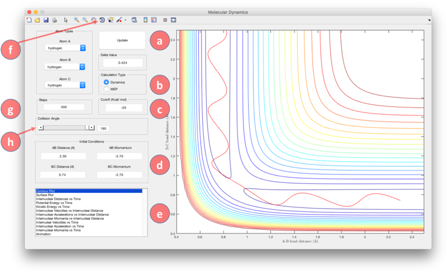This screenshot has height=274, width=448.
Task: Select Surface Plot from the plot list
Action: (46, 196)
